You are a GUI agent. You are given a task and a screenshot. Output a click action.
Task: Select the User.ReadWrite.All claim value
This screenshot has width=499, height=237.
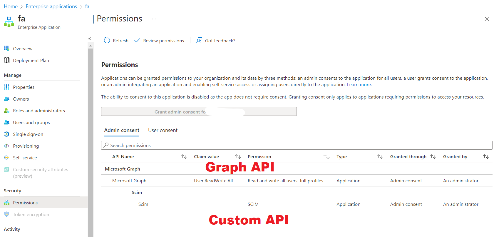213,181
